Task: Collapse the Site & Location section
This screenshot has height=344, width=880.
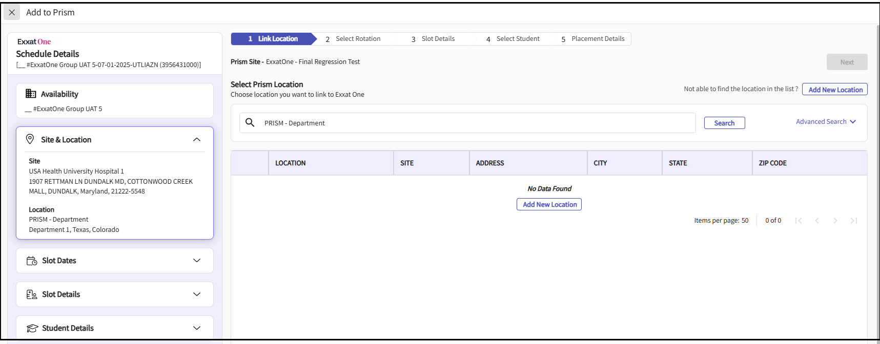Action: [x=197, y=140]
